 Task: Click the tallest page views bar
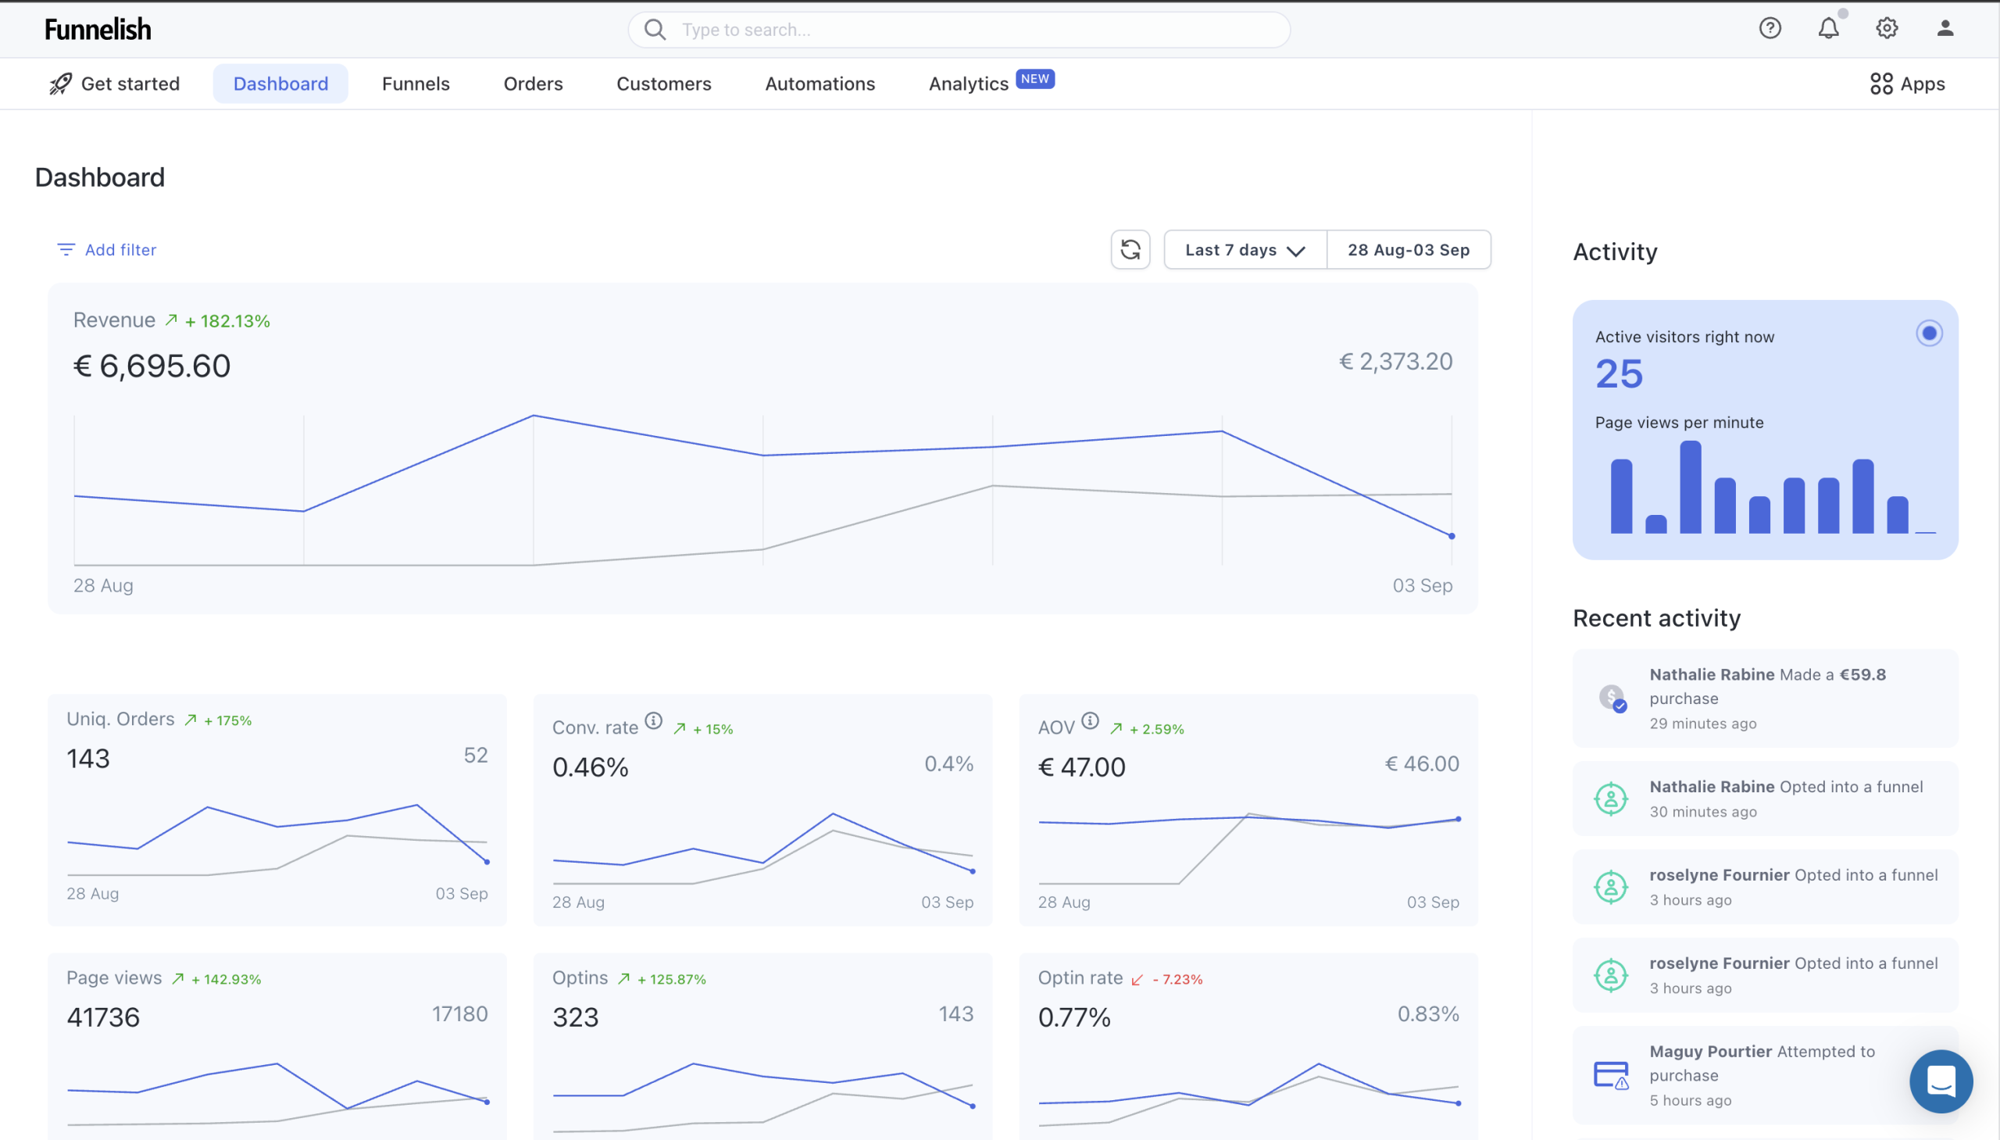pyautogui.click(x=1690, y=487)
